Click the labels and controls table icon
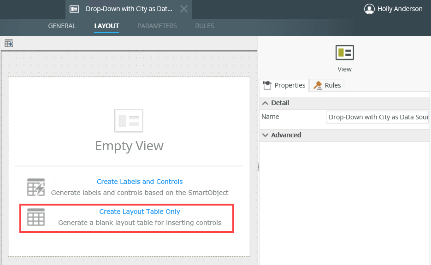 (36, 187)
